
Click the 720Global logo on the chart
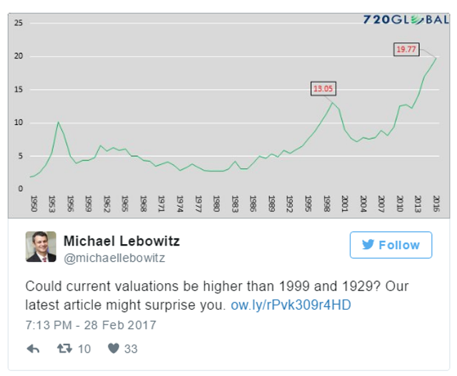click(400, 19)
